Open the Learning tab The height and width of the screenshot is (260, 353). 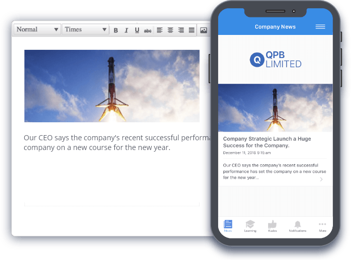coord(250,226)
